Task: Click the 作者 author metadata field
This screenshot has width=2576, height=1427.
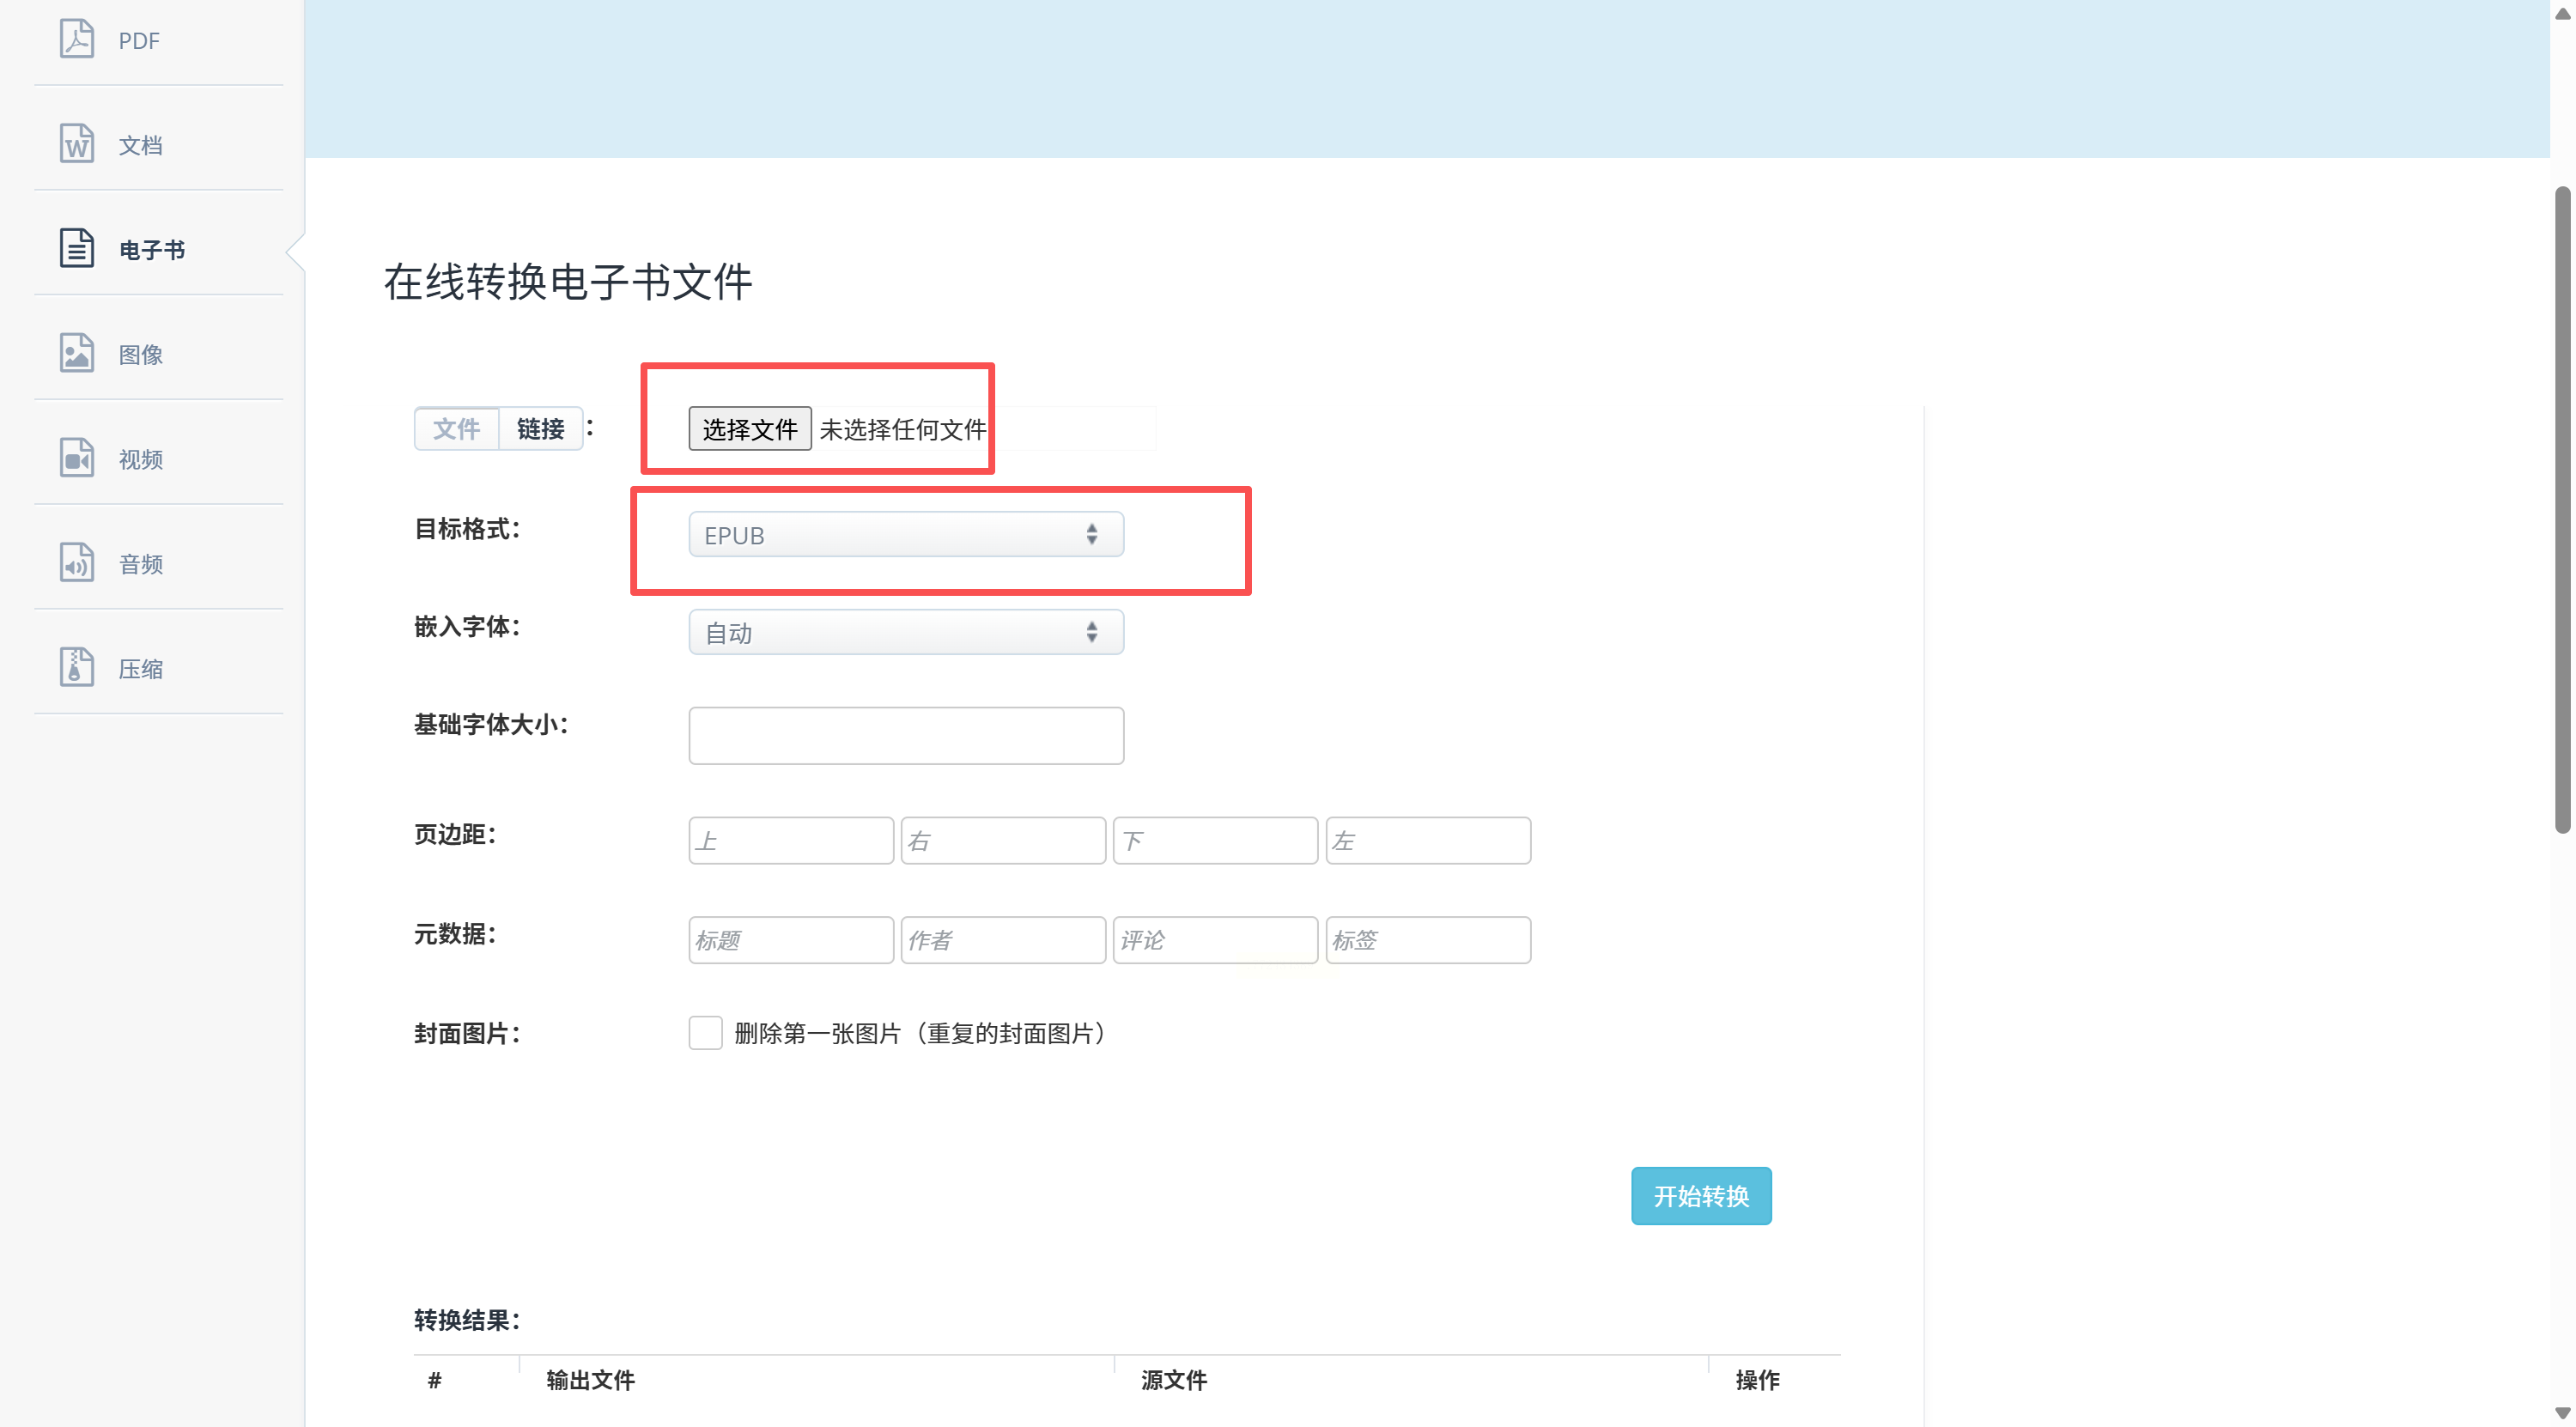Action: coord(1002,939)
